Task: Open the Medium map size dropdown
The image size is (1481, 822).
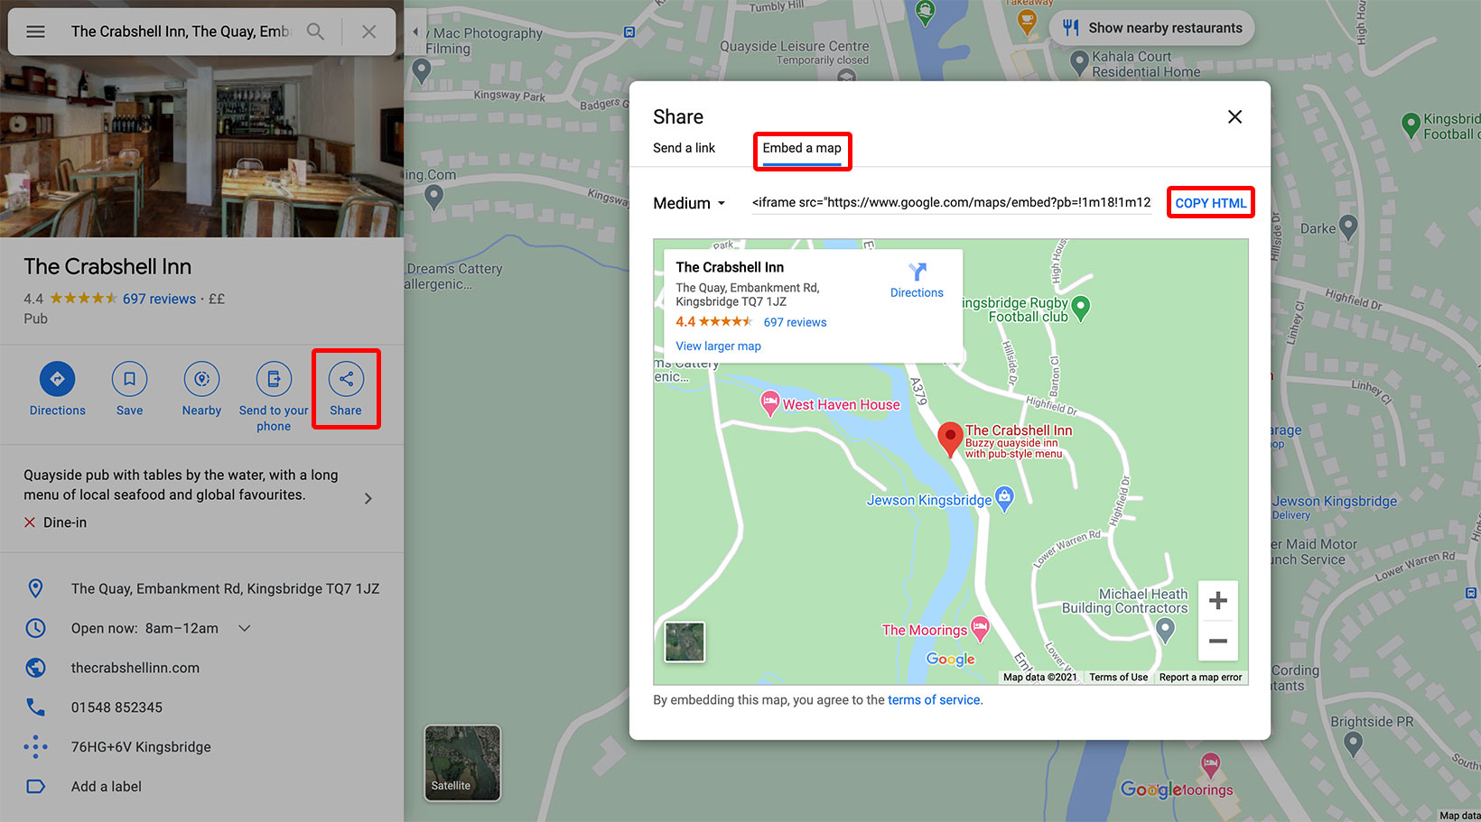Action: pyautogui.click(x=689, y=203)
